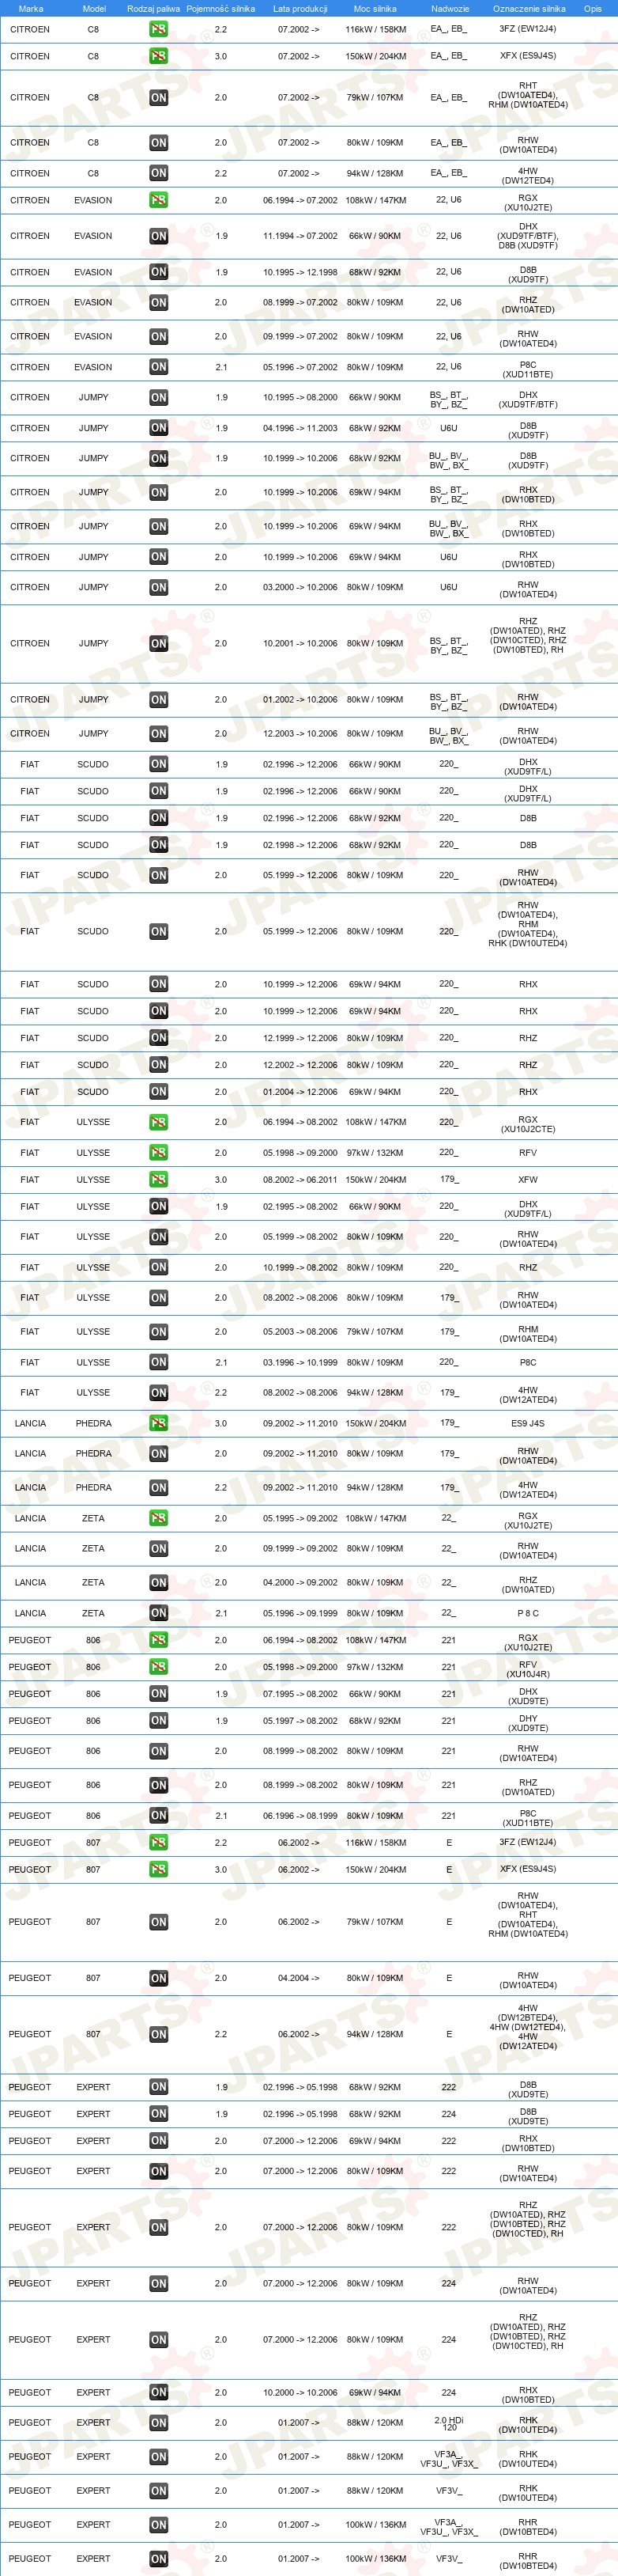Click the Opis column header
Viewport: 618px width, 2576px height.
click(593, 8)
